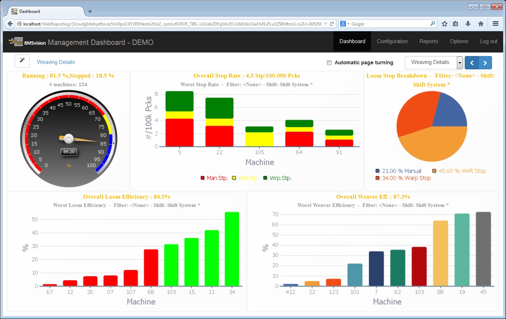Screen dimensions: 506x319
Task: Click the browser back arrow
Action: 10,24
